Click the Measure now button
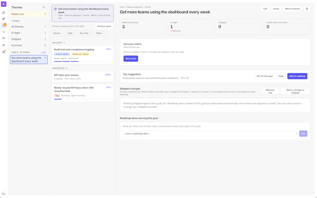317x198 pixels. [270, 91]
